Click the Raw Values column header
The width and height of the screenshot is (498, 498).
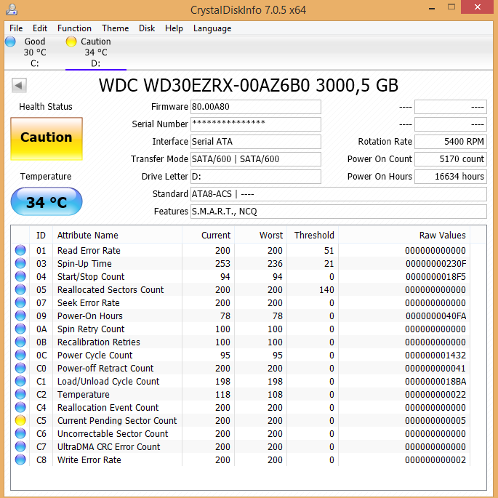(404, 235)
